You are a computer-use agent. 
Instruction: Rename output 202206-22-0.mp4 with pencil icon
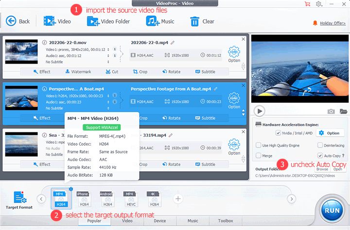coord(173,43)
